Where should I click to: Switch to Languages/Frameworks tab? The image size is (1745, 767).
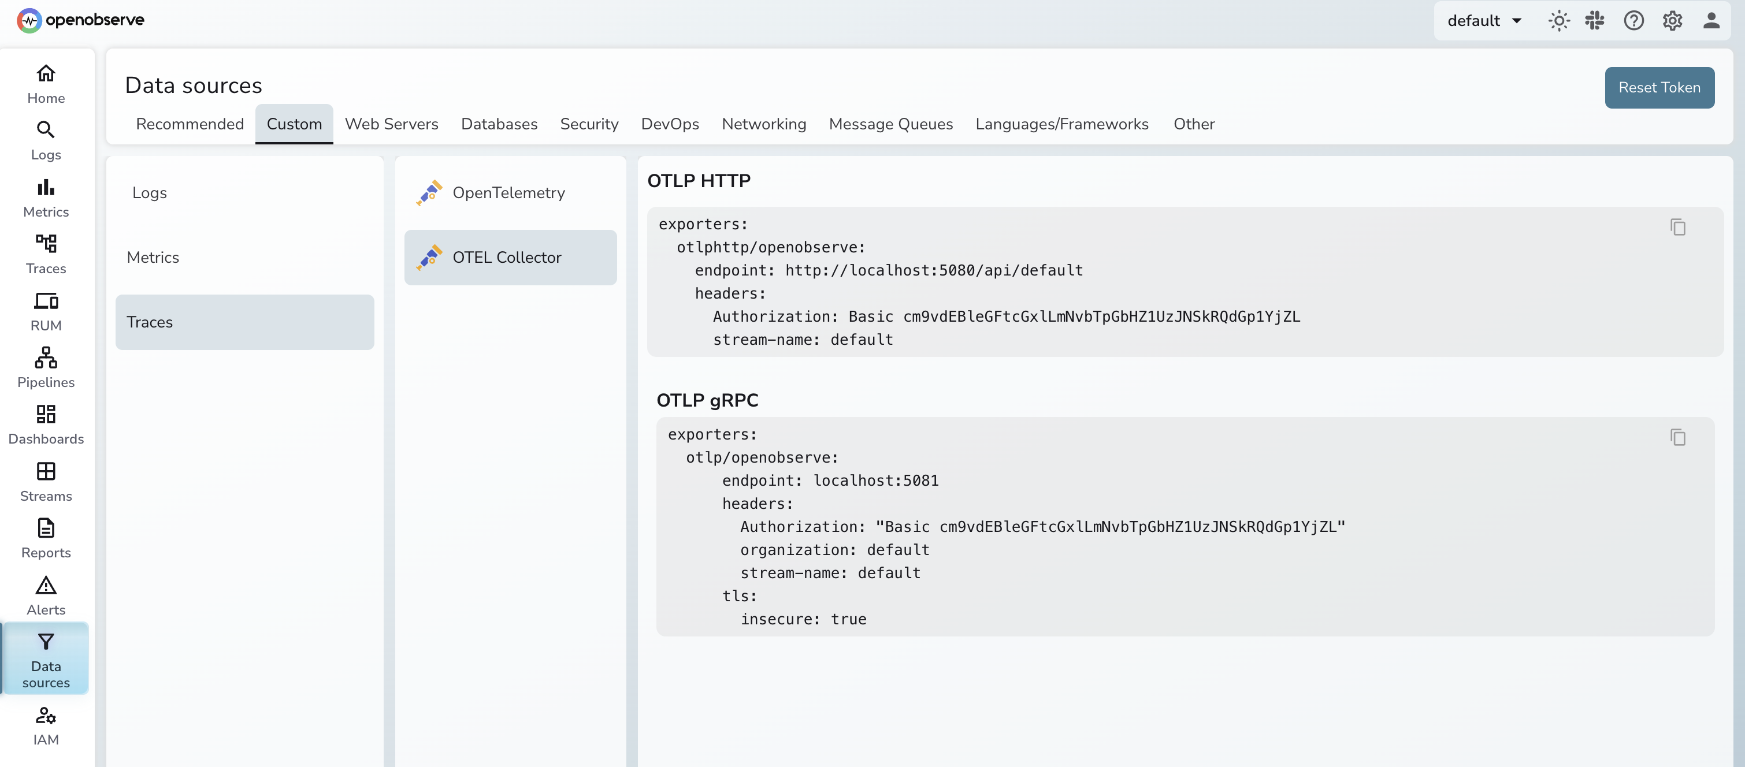click(1062, 124)
